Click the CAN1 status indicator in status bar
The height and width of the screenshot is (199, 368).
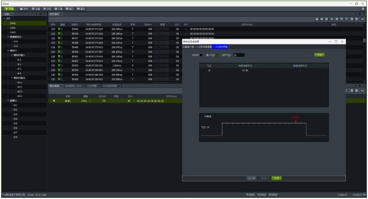click(x=251, y=195)
